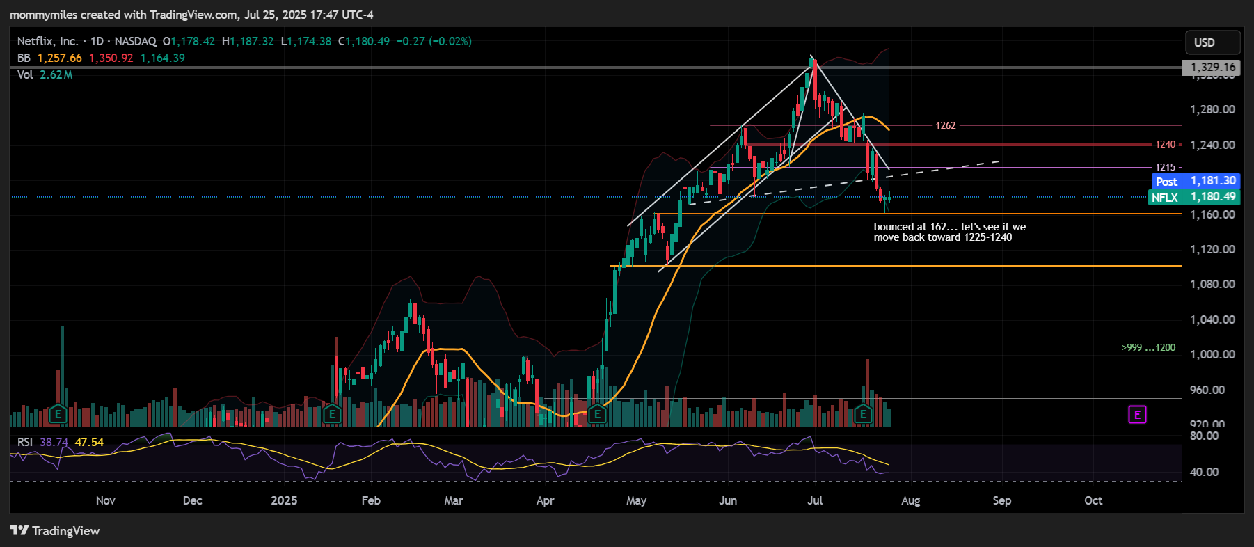Click the Mar label on time axis
Viewport: 1254px width, 547px height.
pyautogui.click(x=454, y=500)
